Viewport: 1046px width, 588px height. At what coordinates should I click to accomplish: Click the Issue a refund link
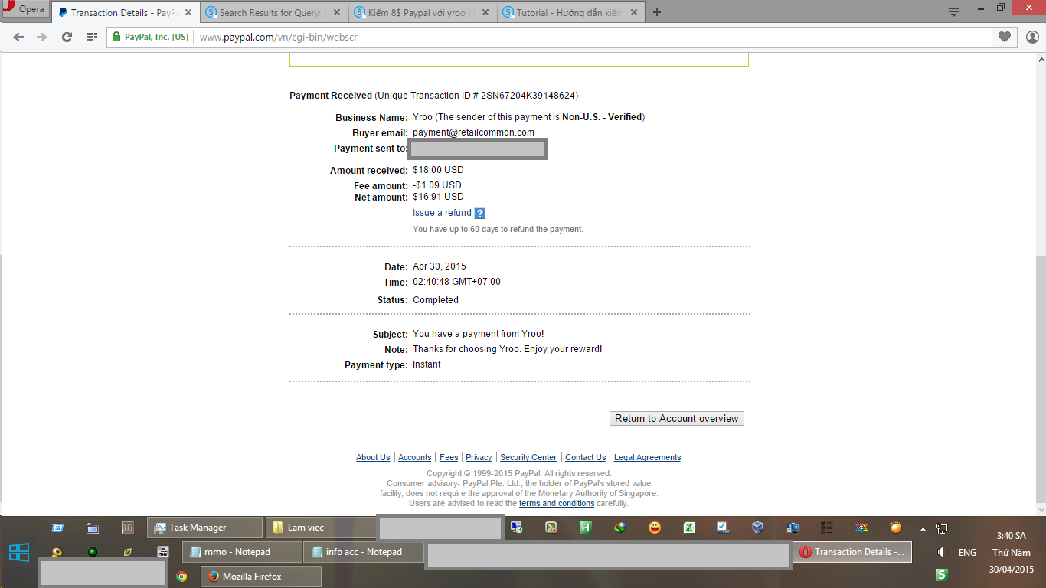pos(442,213)
